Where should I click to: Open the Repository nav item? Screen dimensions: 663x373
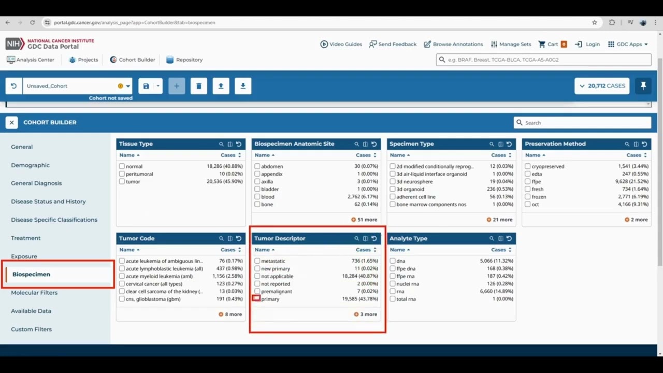(184, 60)
